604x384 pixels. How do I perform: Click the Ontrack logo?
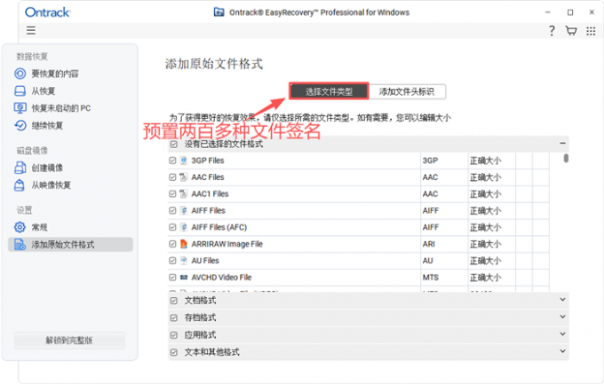47,12
